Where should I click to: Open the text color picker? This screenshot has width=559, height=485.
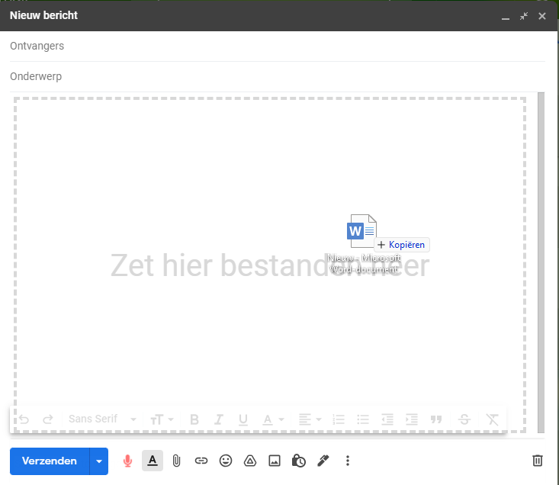pos(273,419)
